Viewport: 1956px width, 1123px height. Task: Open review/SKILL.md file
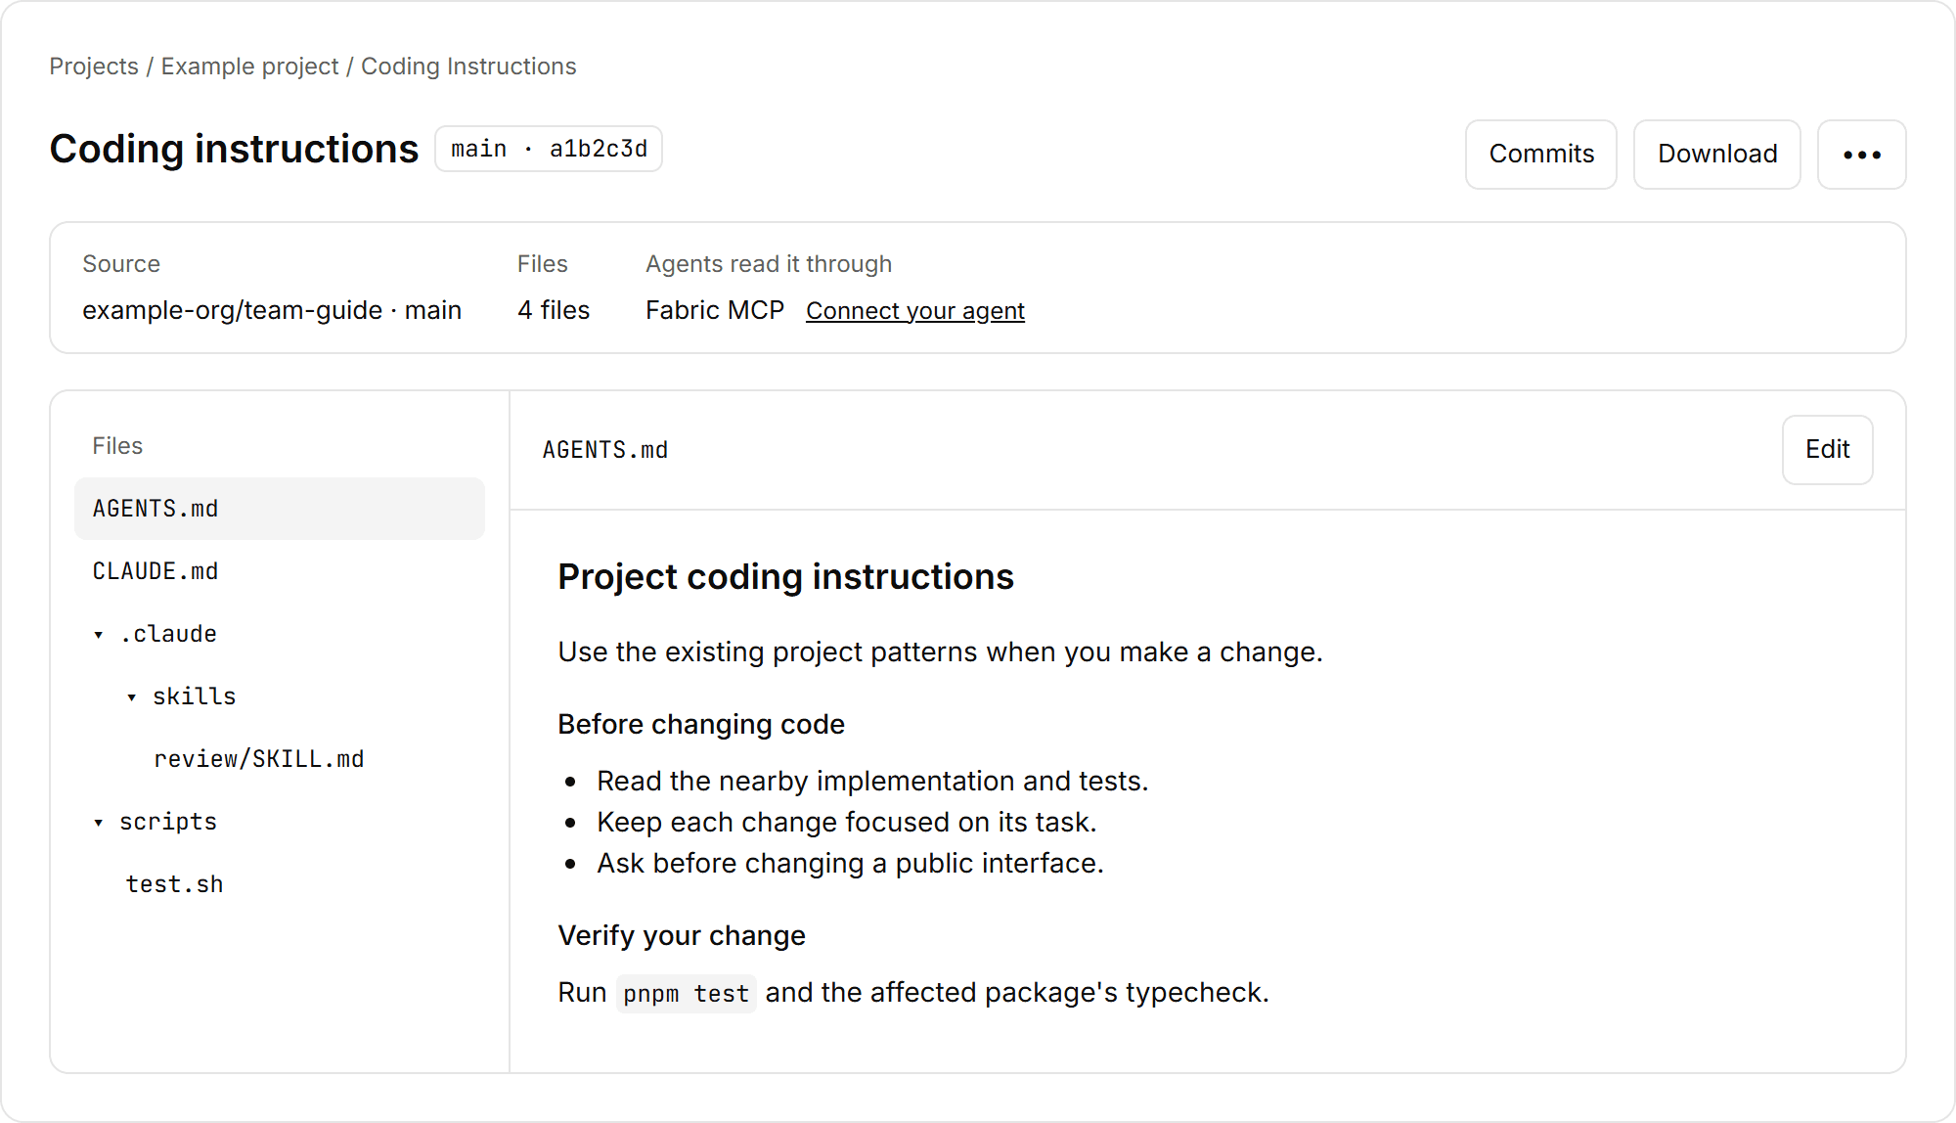[x=259, y=759]
